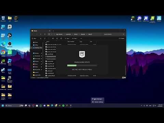This screenshot has height=123, width=164.
Task: Sort by the Type column header
Action: 81,42
